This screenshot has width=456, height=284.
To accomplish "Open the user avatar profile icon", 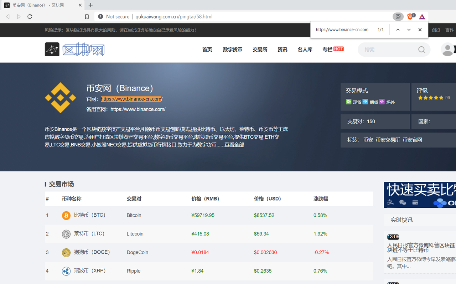I will (447, 50).
